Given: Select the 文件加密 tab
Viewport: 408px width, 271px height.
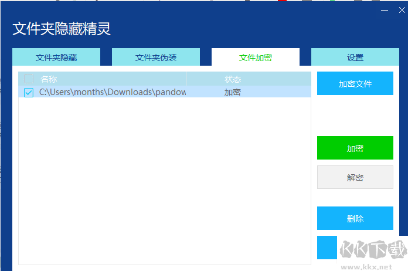Looking at the screenshot, I should [x=256, y=57].
